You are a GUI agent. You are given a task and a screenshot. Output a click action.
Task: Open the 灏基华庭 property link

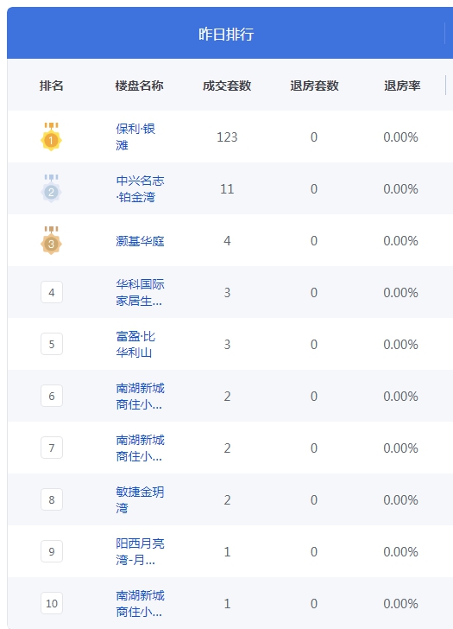140,241
